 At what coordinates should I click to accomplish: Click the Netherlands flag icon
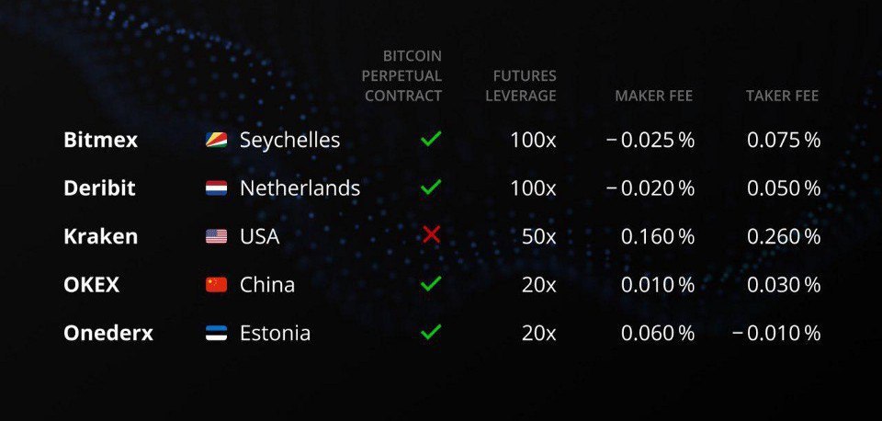click(216, 188)
